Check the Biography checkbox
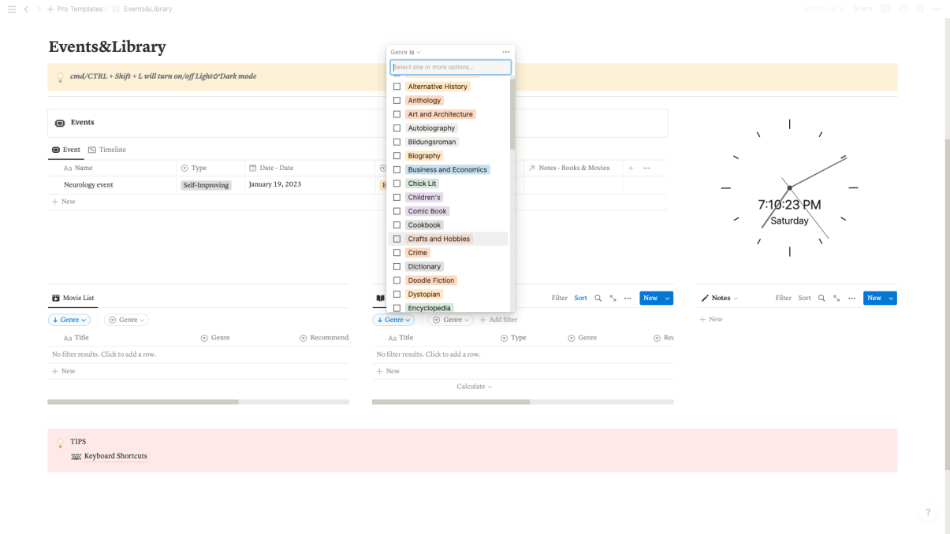Image resolution: width=950 pixels, height=534 pixels. 397,156
